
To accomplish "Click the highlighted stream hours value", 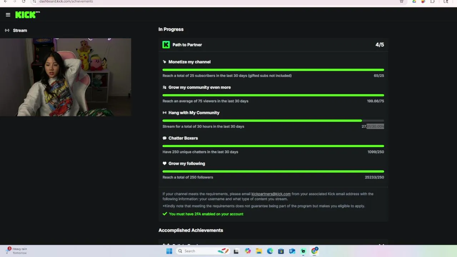I will pos(373,126).
